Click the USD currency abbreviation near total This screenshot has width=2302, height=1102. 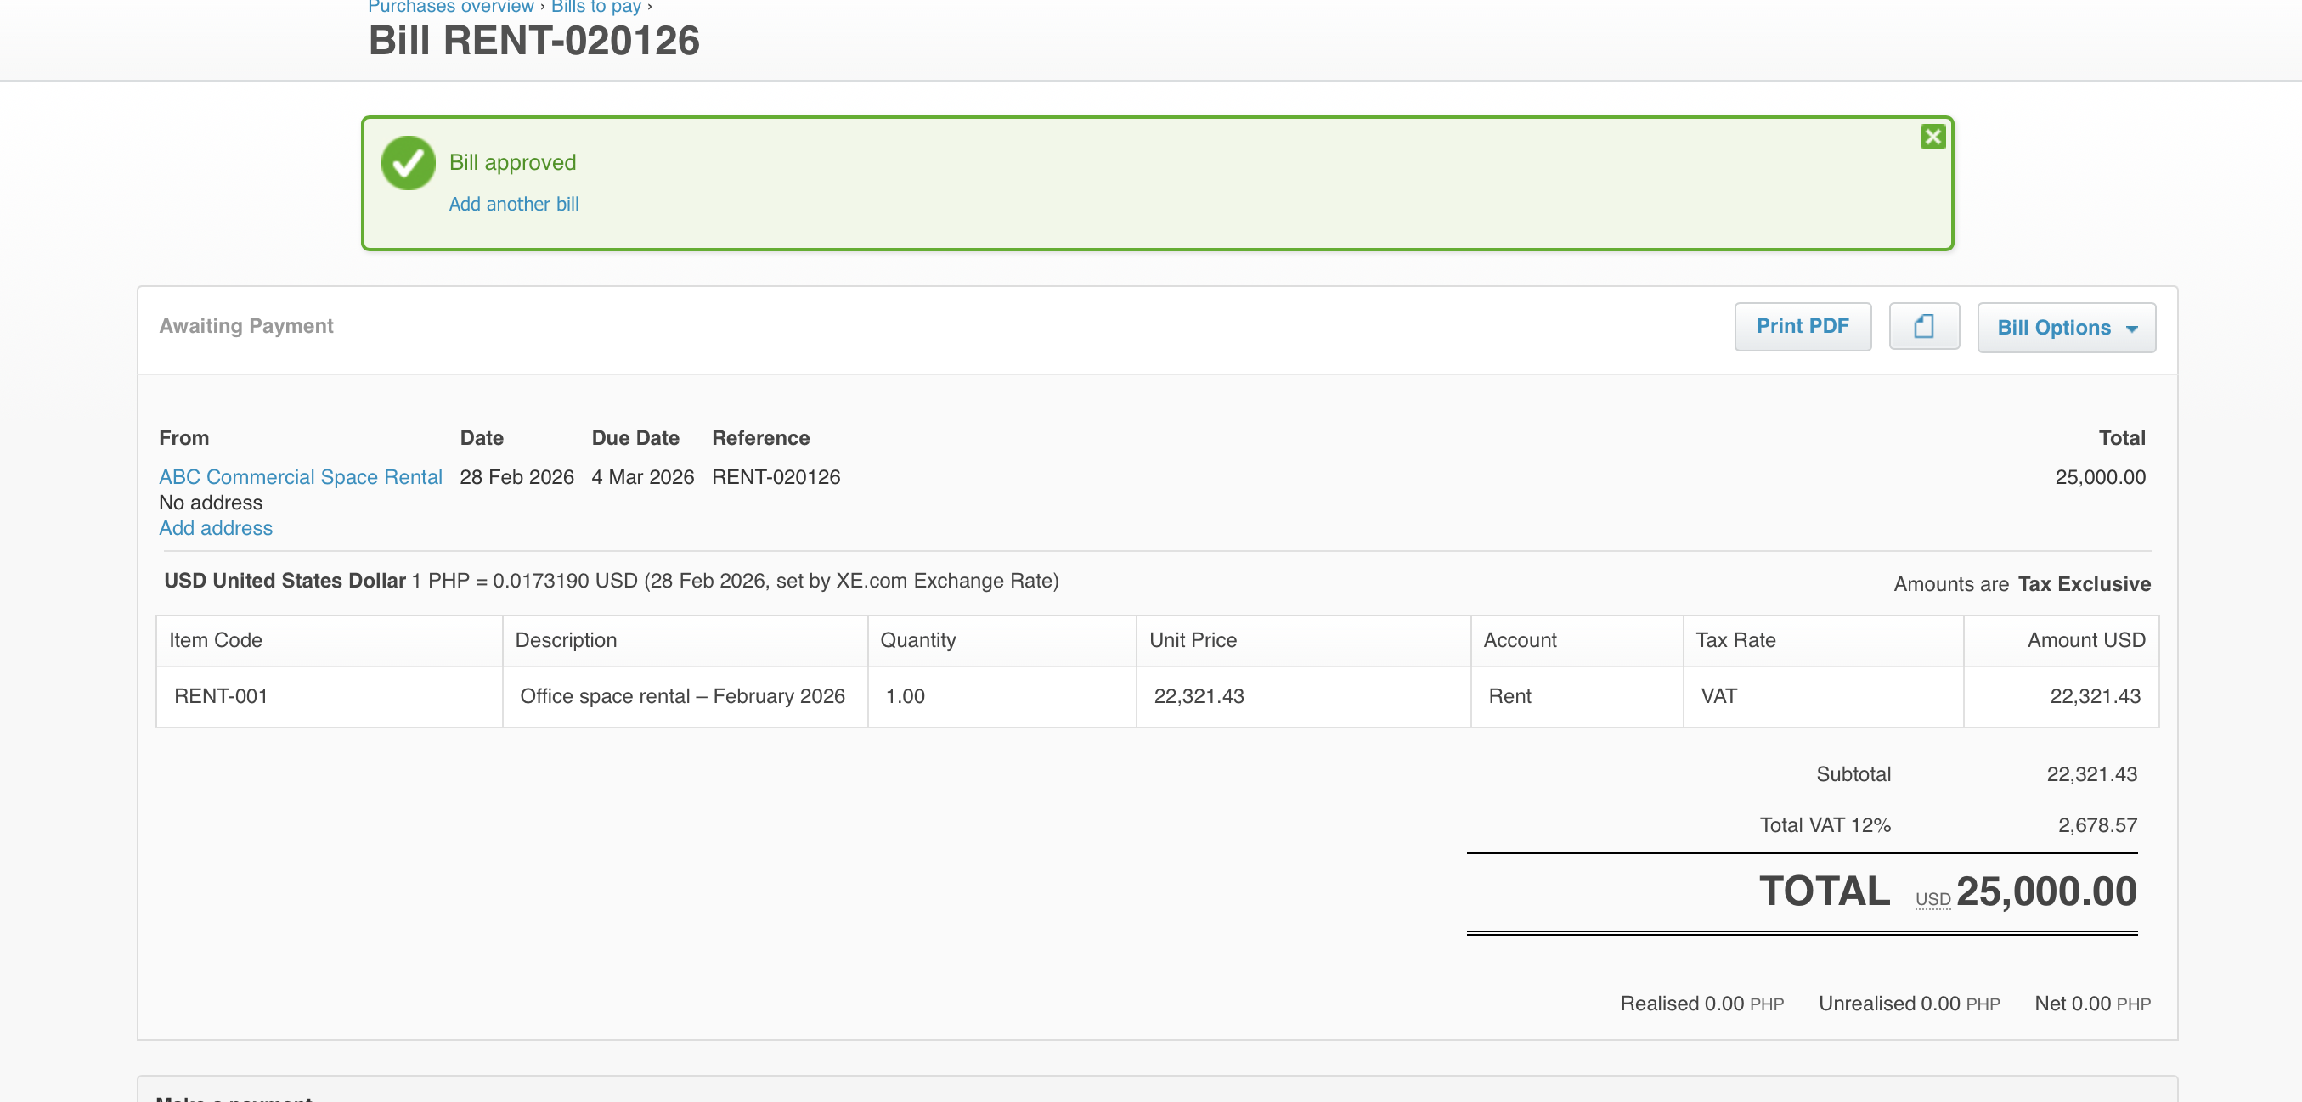pyautogui.click(x=1932, y=898)
